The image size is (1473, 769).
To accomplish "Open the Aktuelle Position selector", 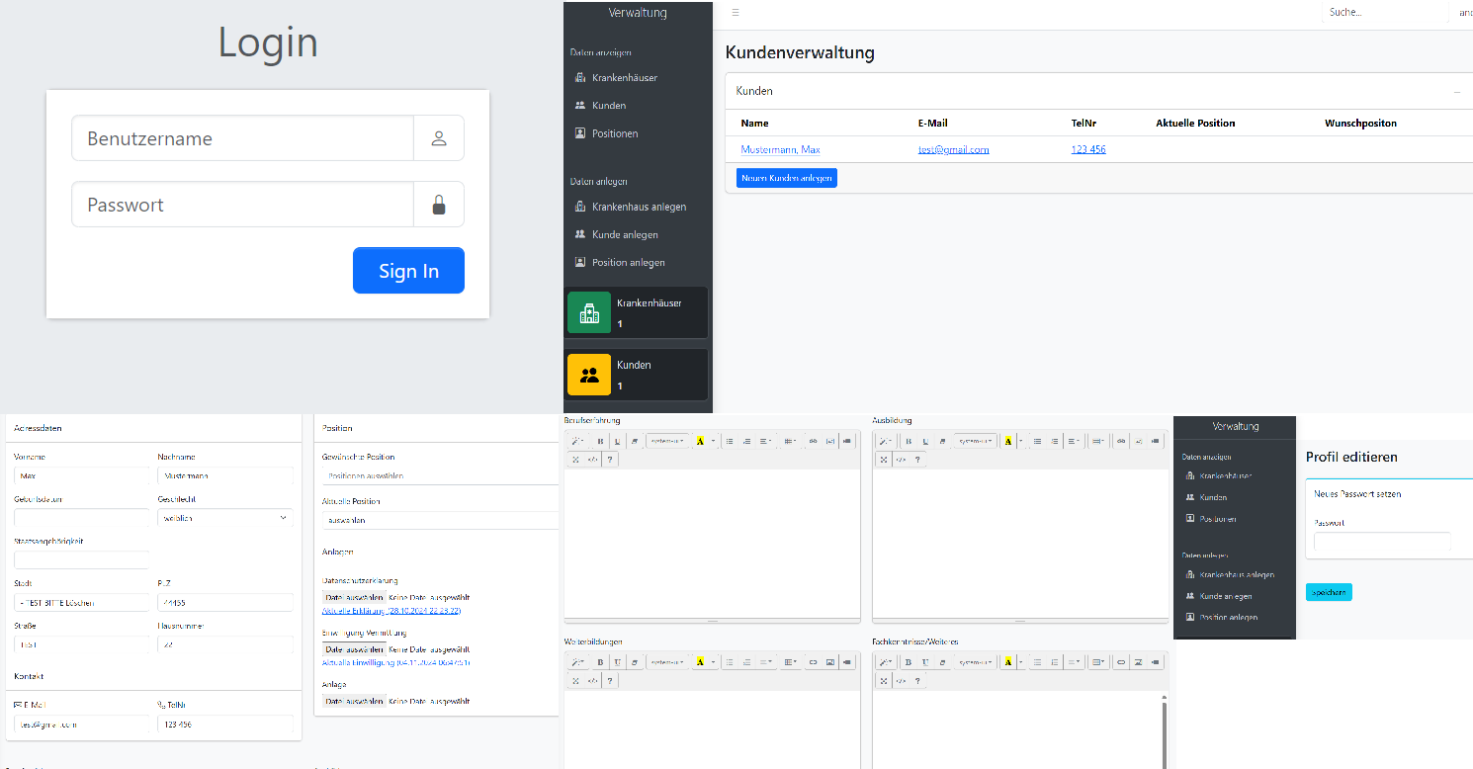I will click(441, 519).
